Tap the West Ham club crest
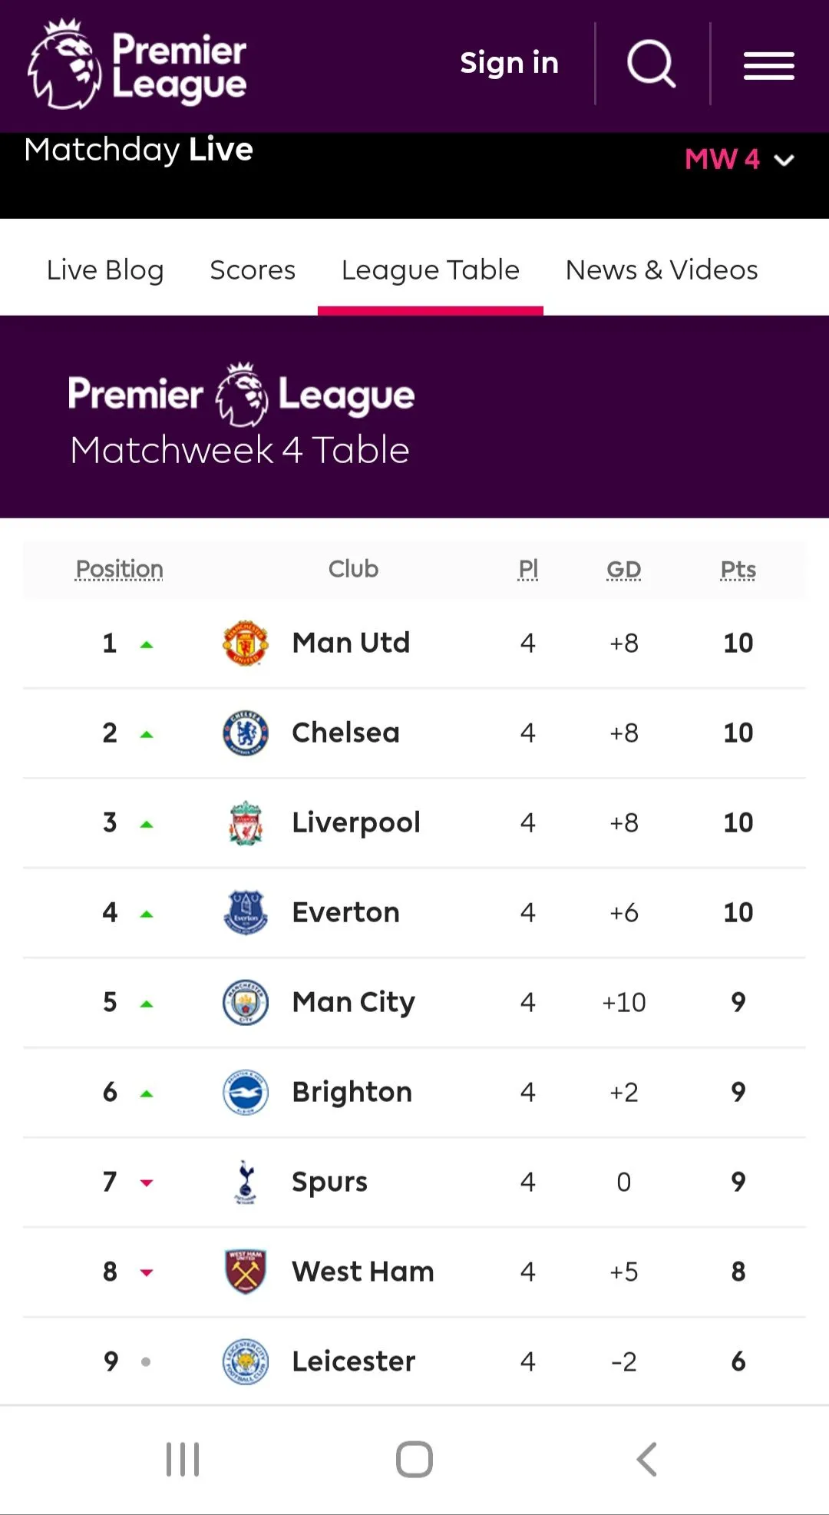The width and height of the screenshot is (829, 1515). [x=246, y=1272]
